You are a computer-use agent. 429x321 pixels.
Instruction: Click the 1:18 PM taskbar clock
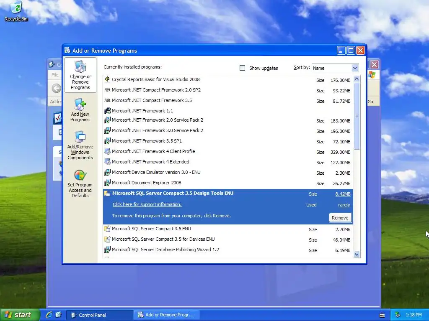coord(413,315)
